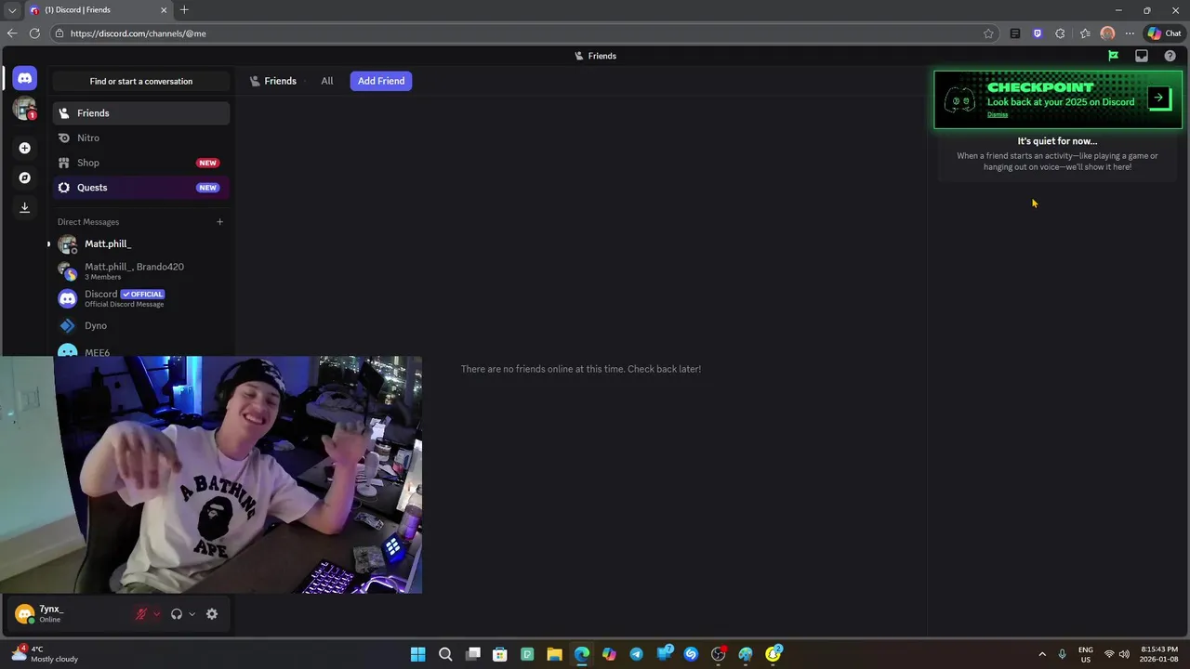Click the browser profile avatar
This screenshot has width=1190, height=669.
tap(1107, 33)
